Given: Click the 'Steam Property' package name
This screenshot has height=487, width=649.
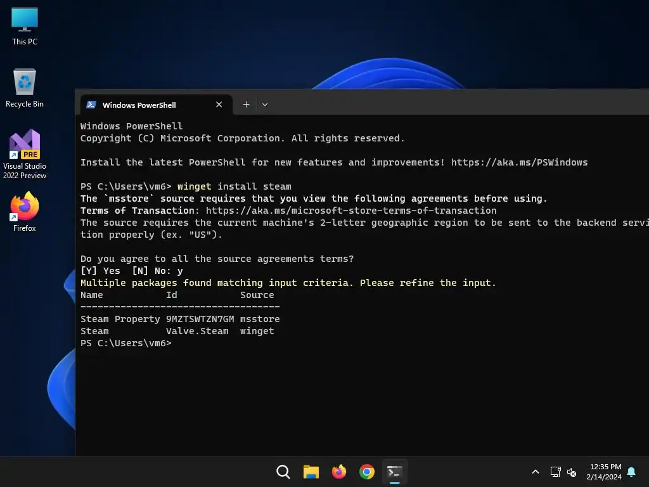Looking at the screenshot, I should (x=120, y=319).
